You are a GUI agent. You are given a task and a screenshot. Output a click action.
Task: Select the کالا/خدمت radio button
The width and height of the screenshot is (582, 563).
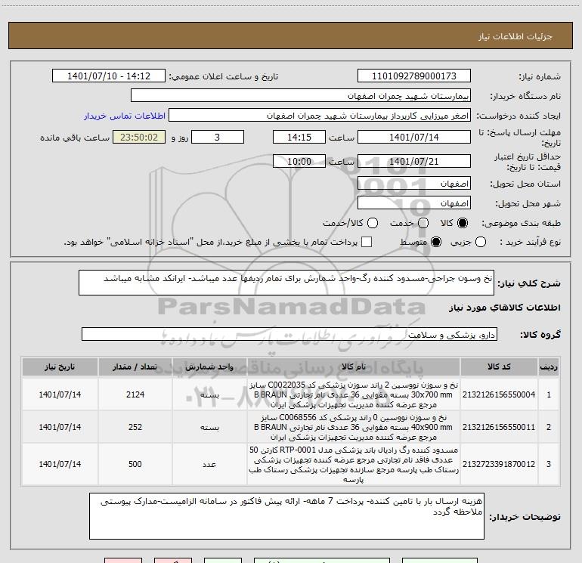pyautogui.click(x=373, y=223)
